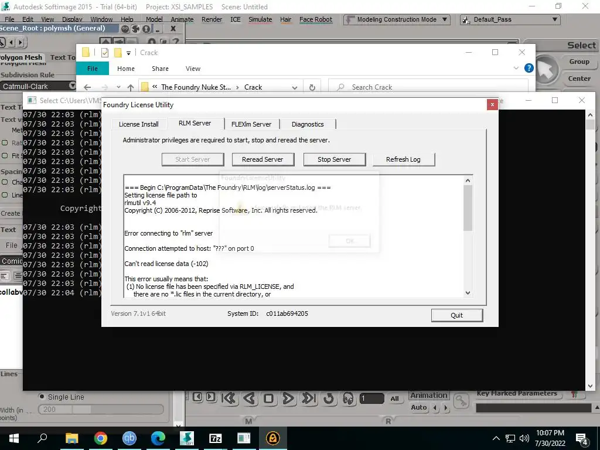Click the All playback range button

click(394, 398)
